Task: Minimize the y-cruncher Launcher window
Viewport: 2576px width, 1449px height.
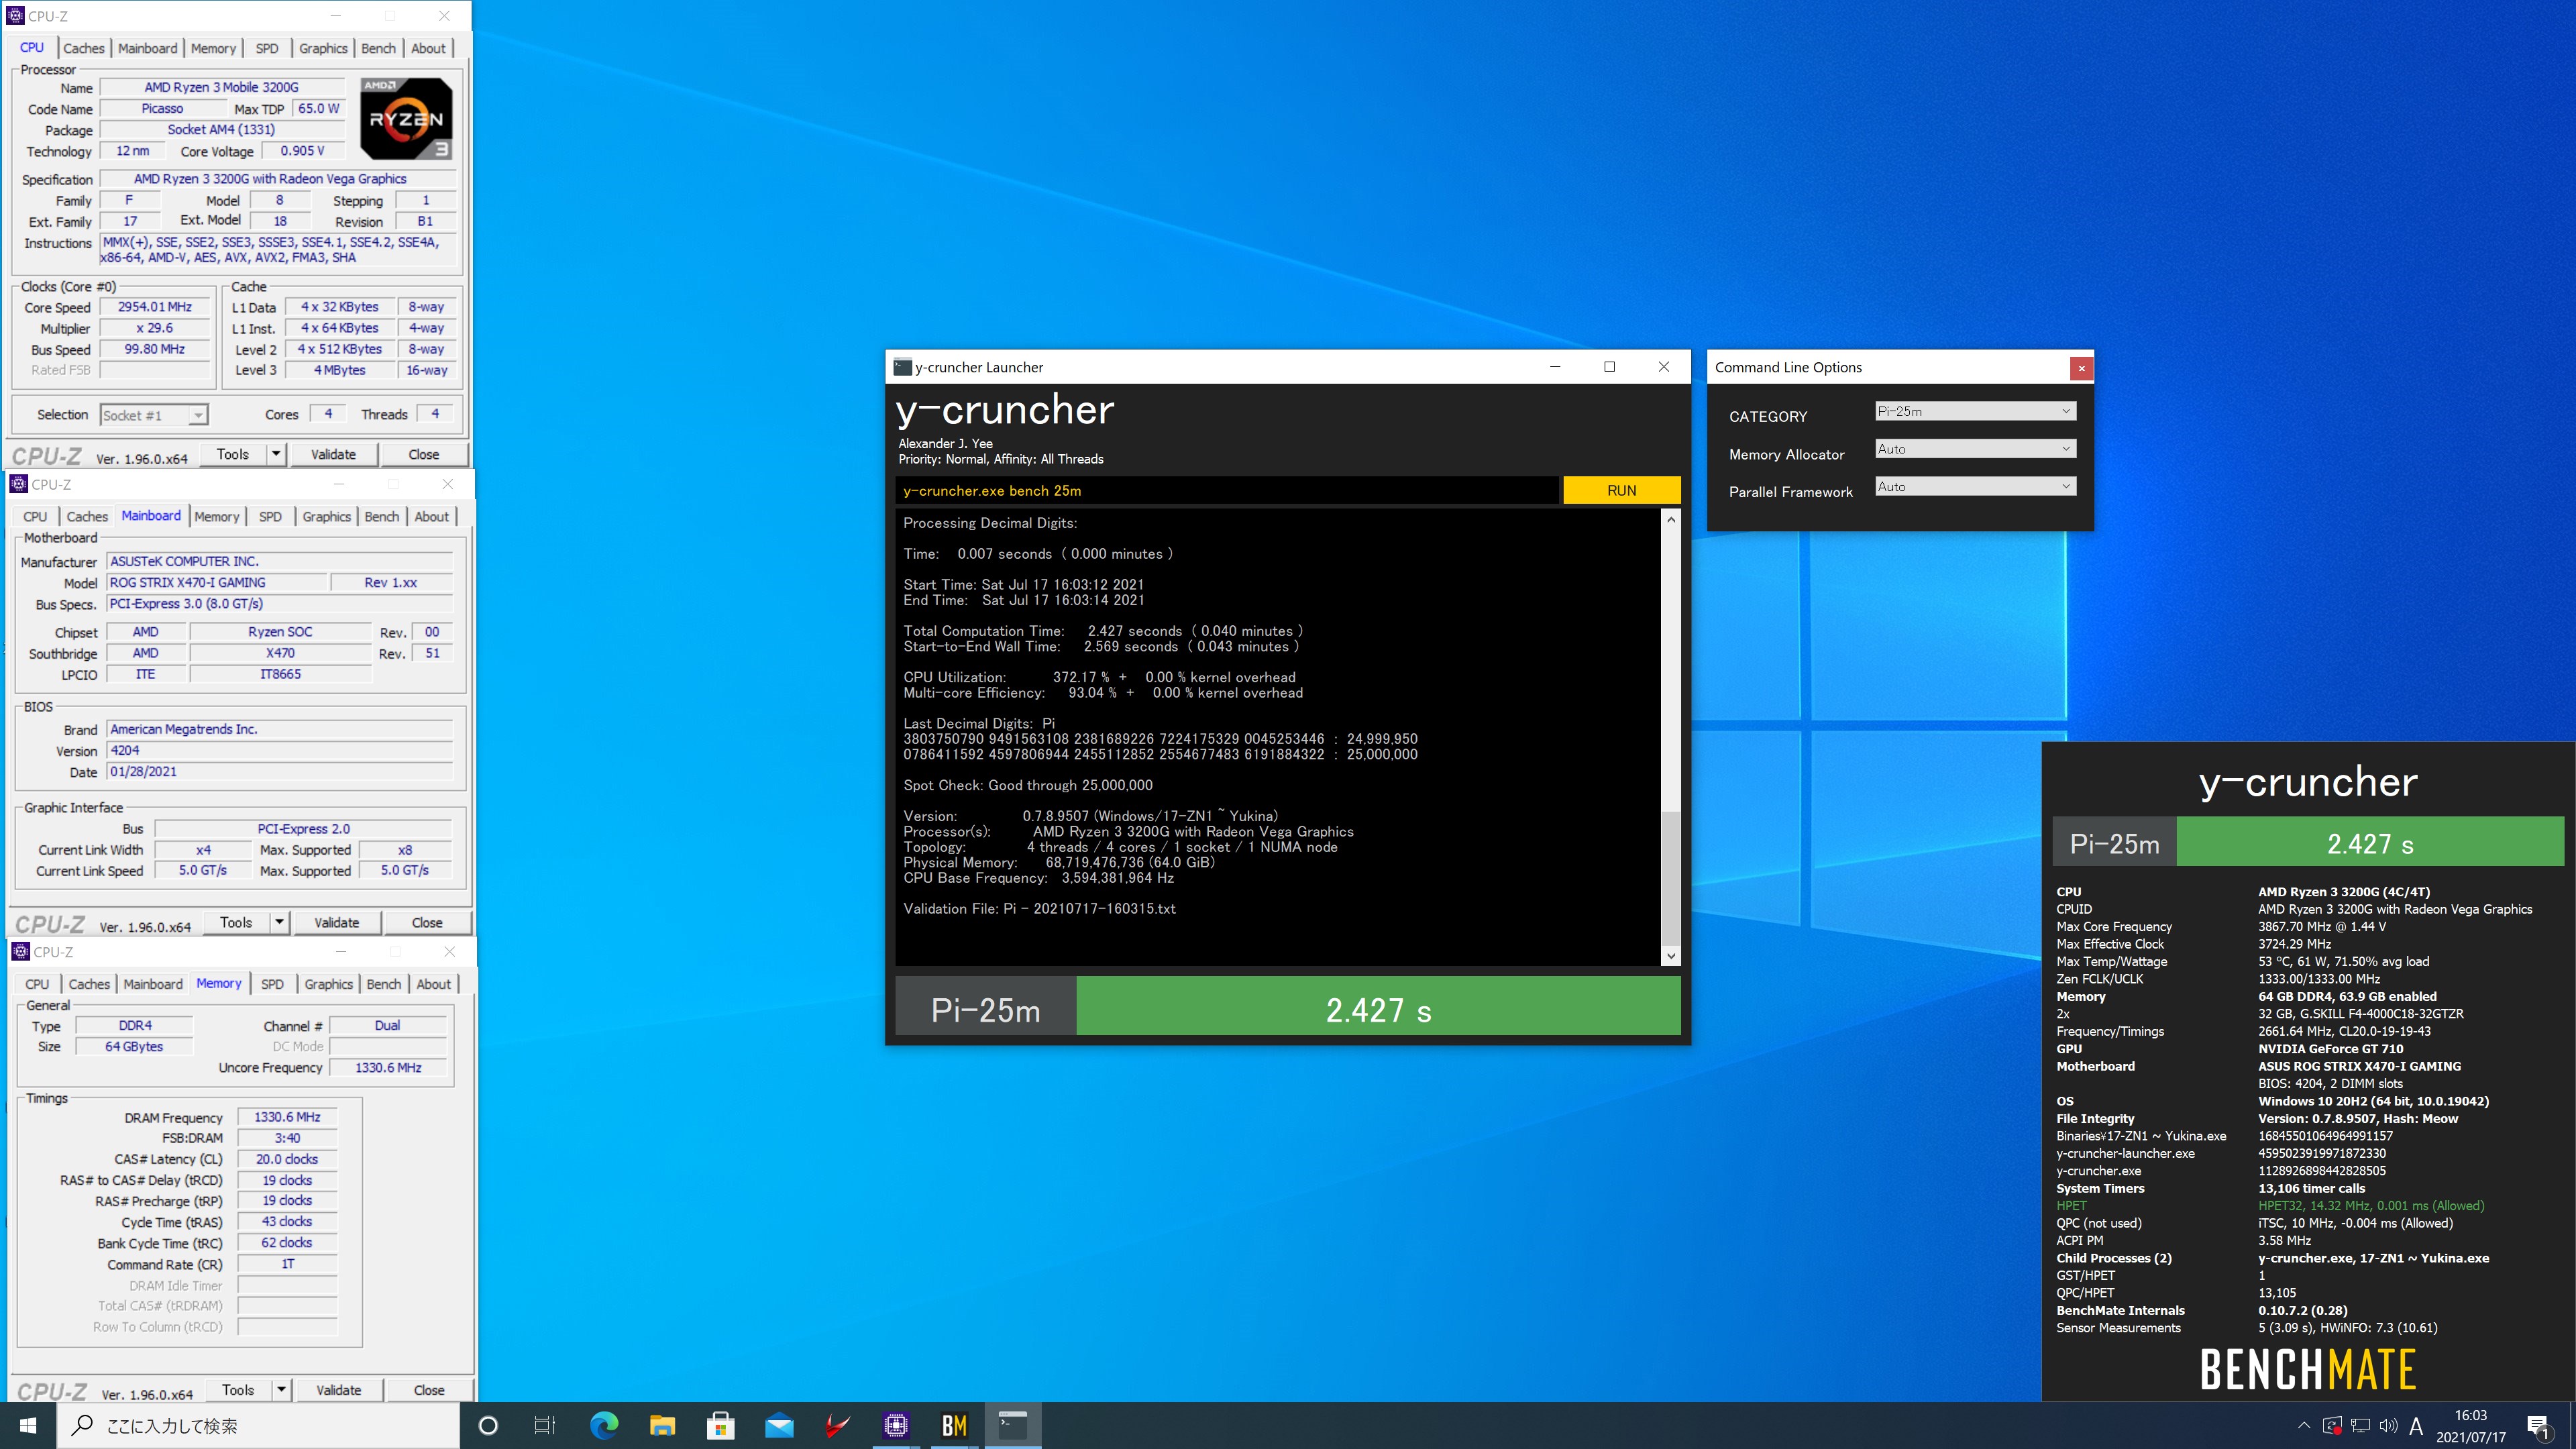Action: pyautogui.click(x=1555, y=367)
